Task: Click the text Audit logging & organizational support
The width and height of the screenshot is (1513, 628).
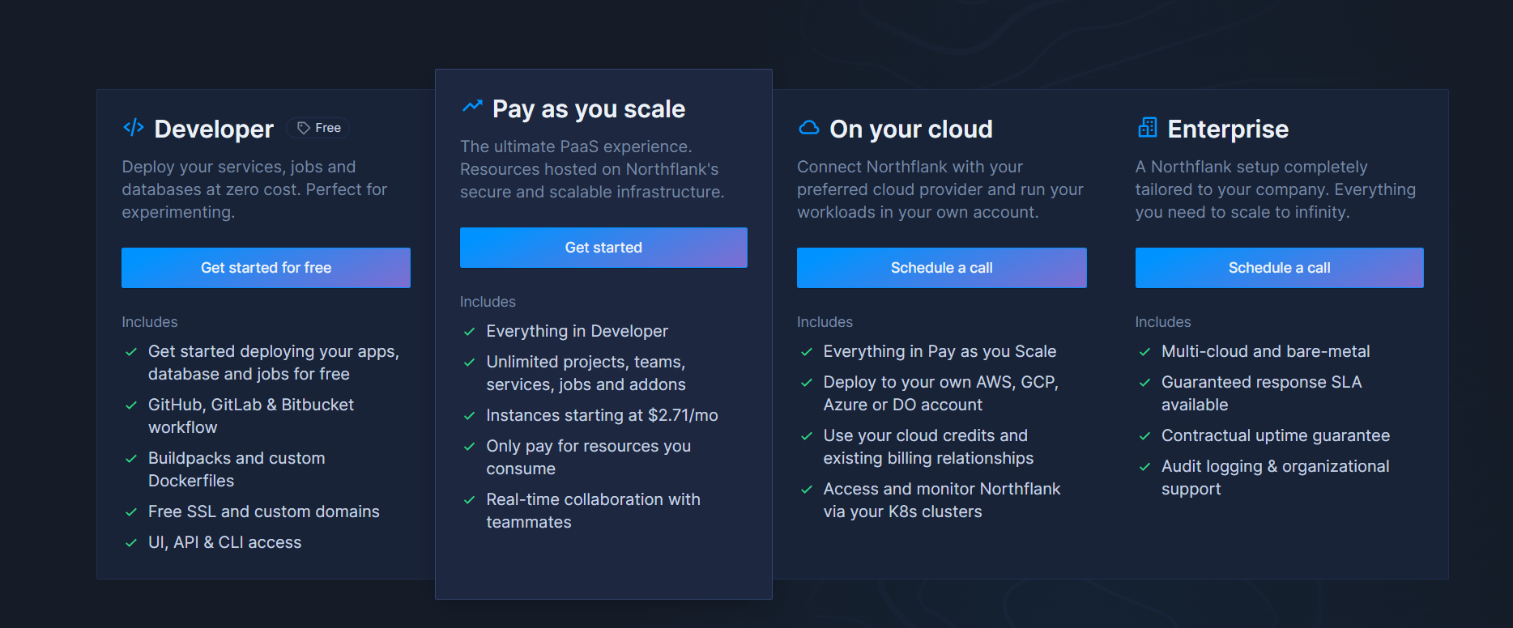Action: 1276,477
